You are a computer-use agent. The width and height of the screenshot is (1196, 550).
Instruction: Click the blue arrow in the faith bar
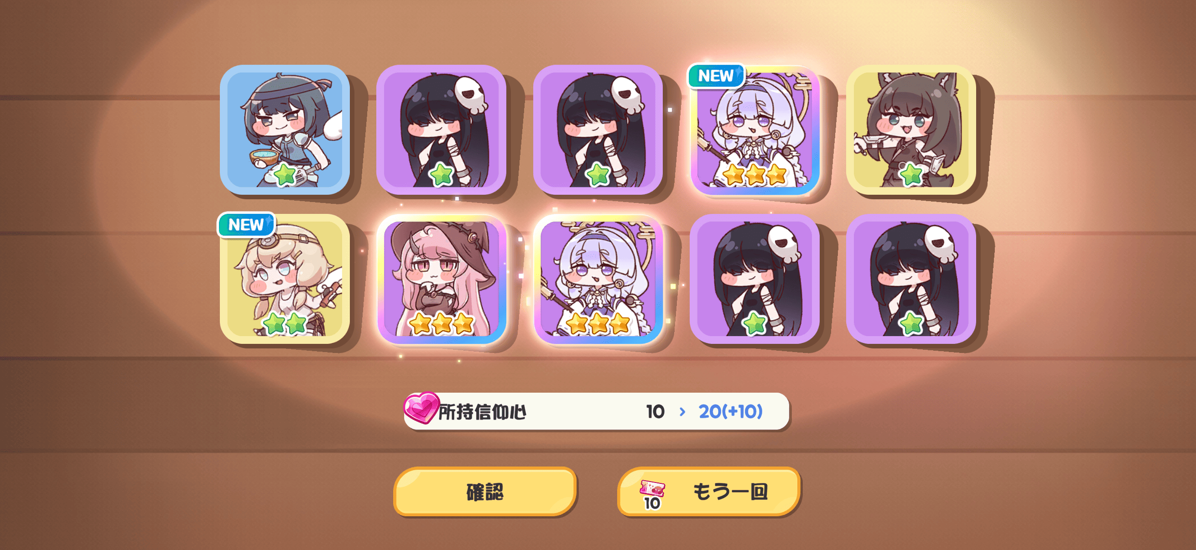(x=682, y=412)
